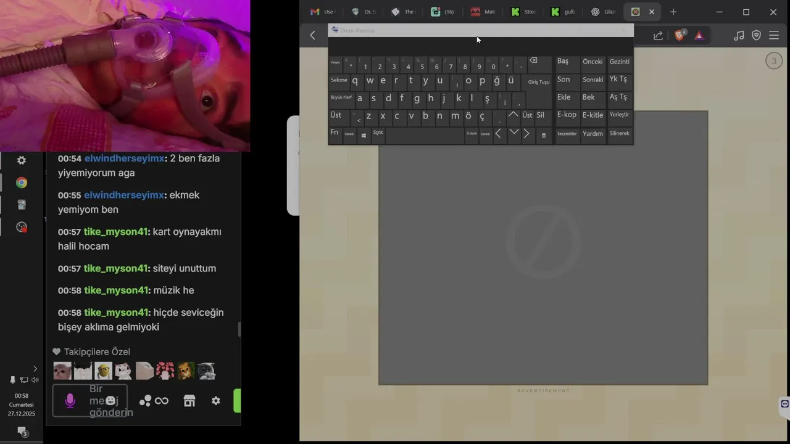Select the hearts emote thumbnail

click(165, 371)
